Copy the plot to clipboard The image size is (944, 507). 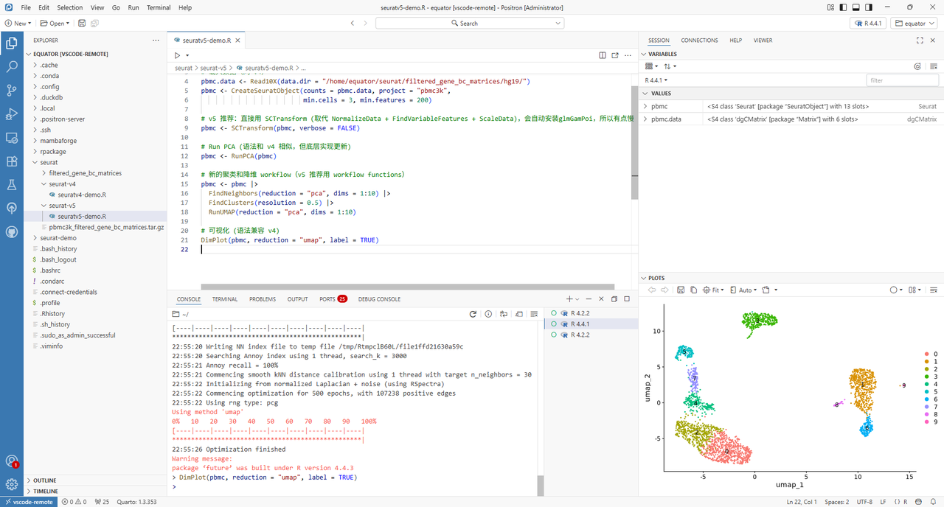point(694,290)
